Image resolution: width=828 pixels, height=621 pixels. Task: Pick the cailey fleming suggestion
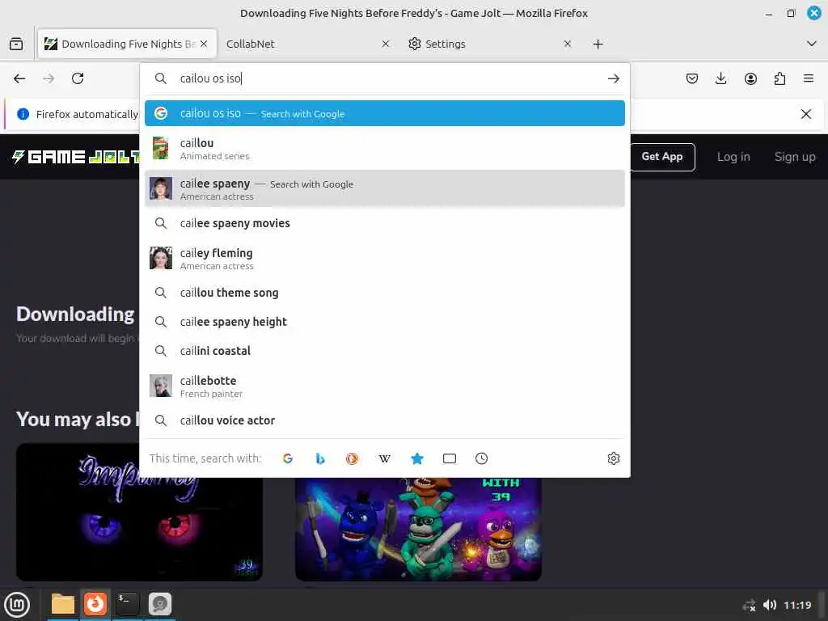384,259
